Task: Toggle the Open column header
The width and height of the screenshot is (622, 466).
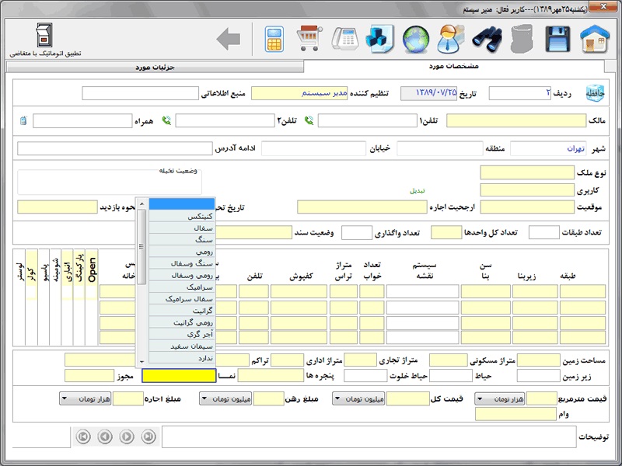Action: click(x=92, y=269)
